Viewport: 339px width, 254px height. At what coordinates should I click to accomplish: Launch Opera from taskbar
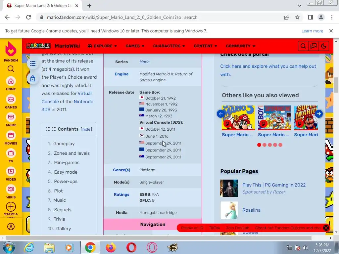(x=131, y=247)
